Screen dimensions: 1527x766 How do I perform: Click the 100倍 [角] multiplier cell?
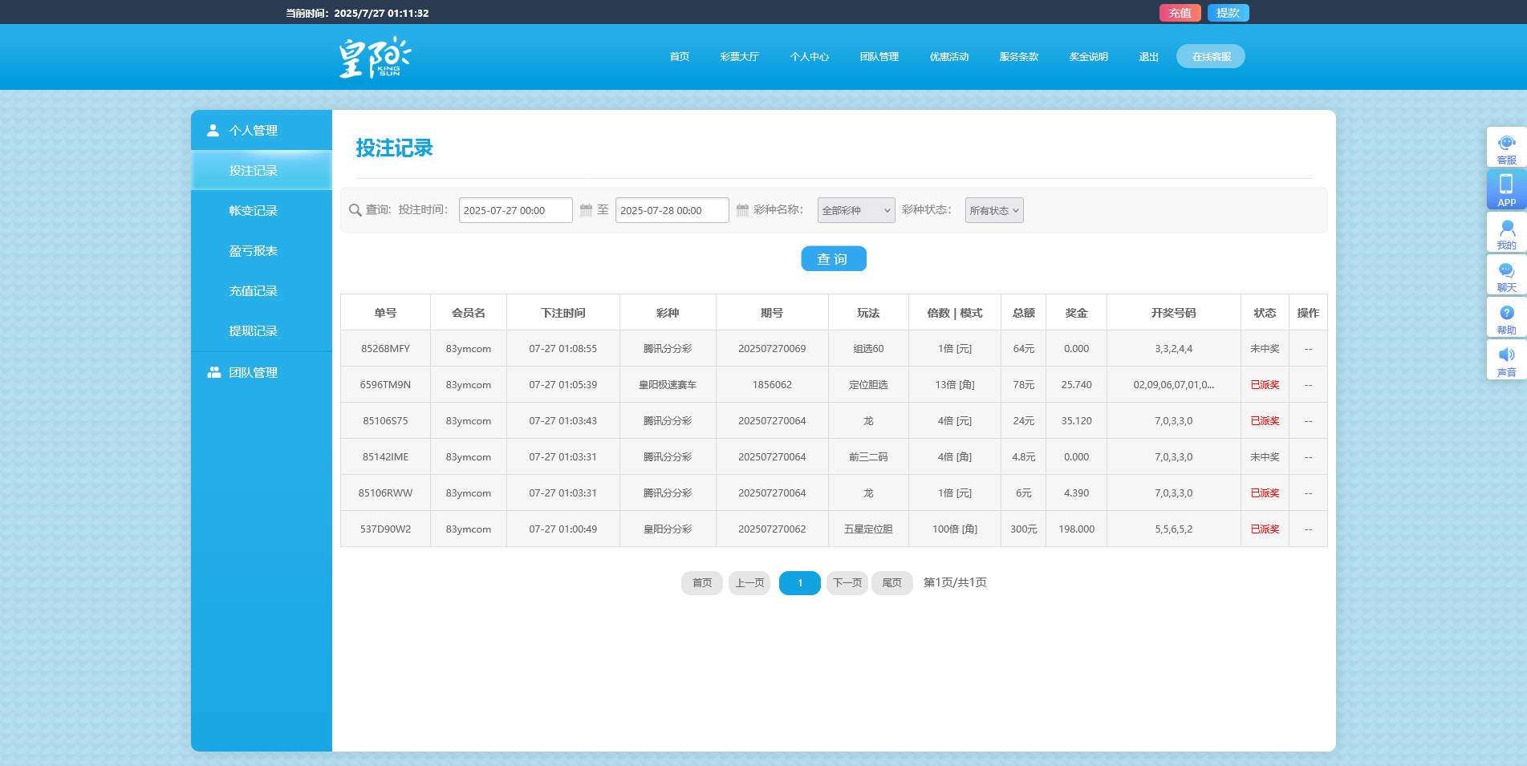pos(955,529)
